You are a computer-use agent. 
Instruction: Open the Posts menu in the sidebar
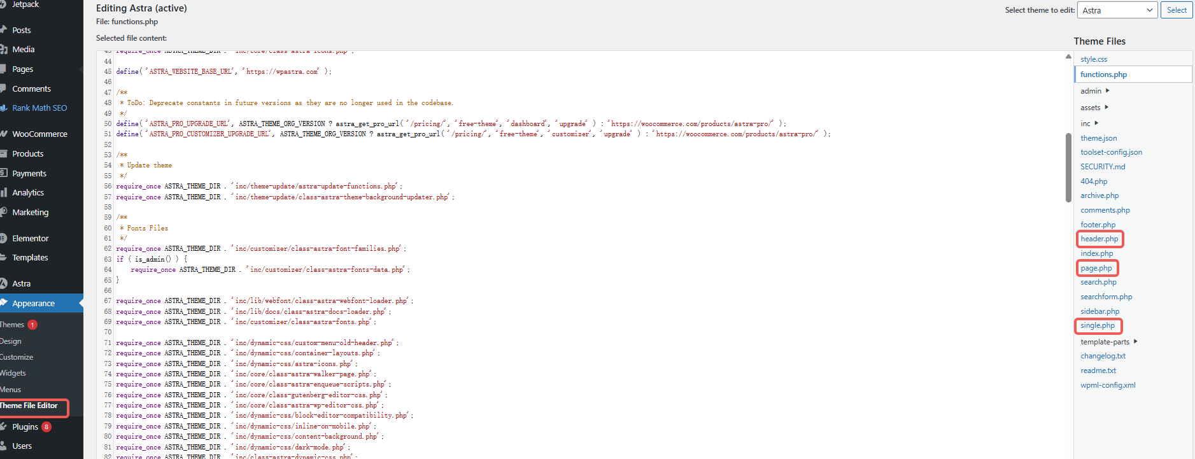21,30
